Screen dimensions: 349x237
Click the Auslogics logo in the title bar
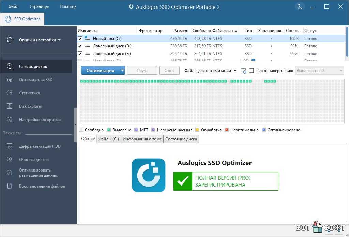[131, 7]
